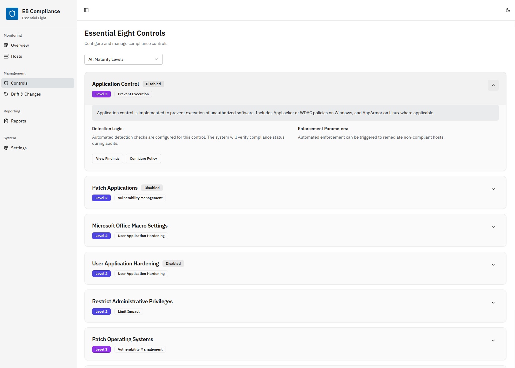The image size is (515, 368).
Task: Switch to dark mode with the moon icon
Action: coord(508,10)
